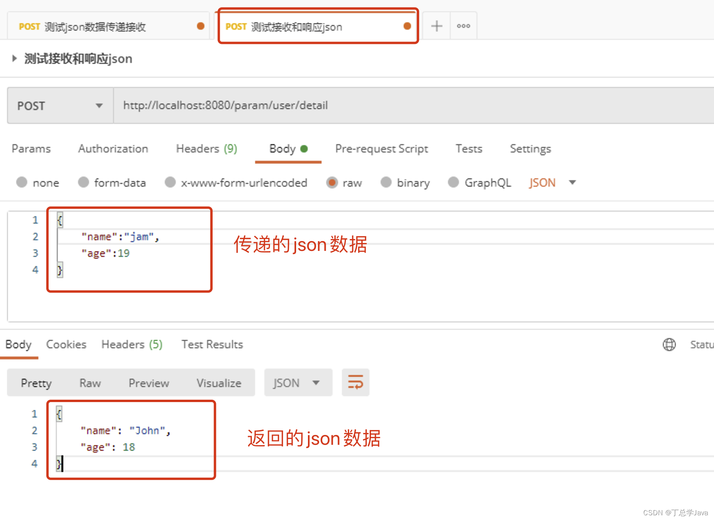Open the request Body tab

[288, 149]
